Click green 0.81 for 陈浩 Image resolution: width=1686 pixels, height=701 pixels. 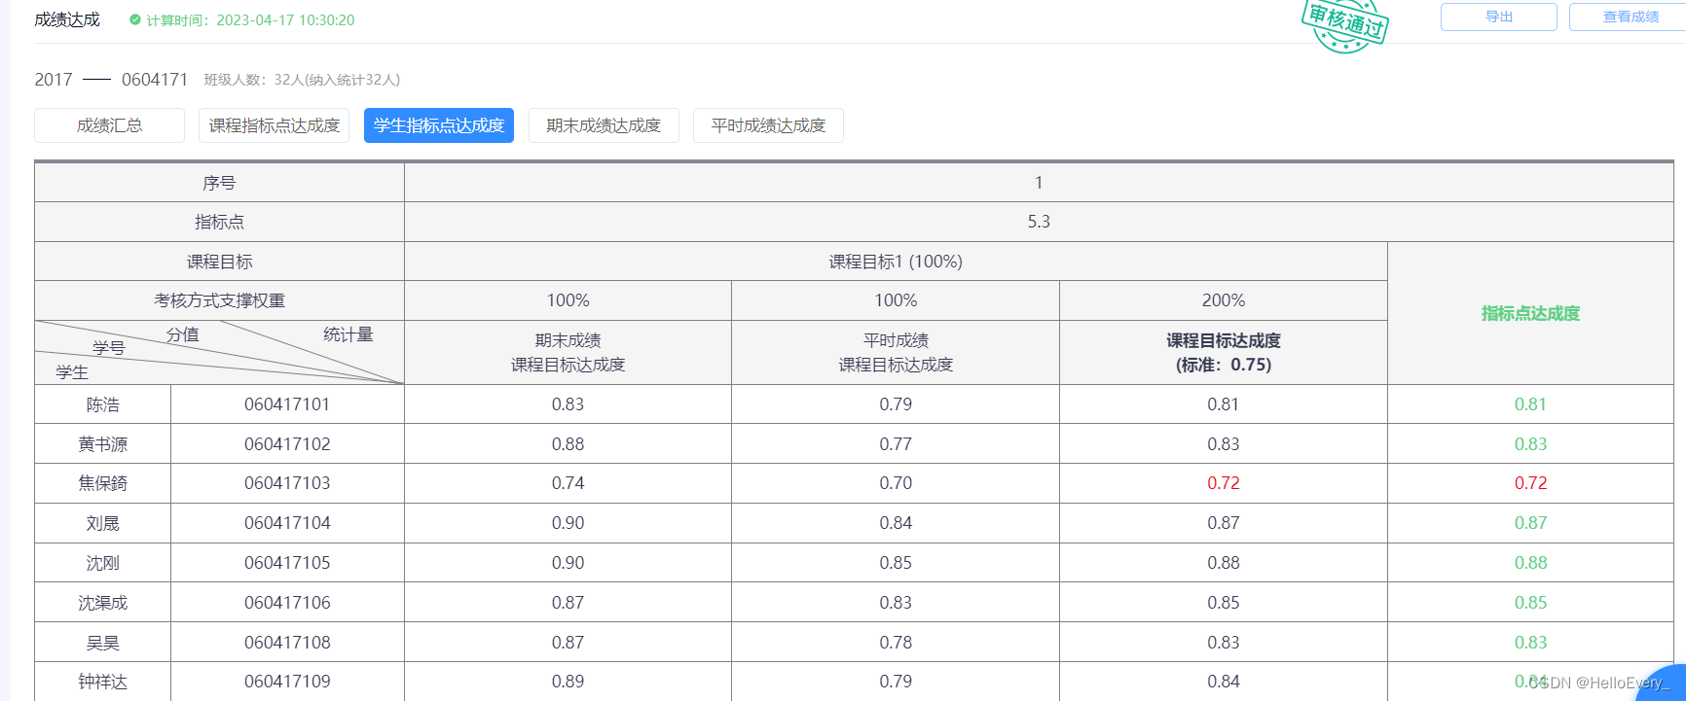(x=1530, y=404)
